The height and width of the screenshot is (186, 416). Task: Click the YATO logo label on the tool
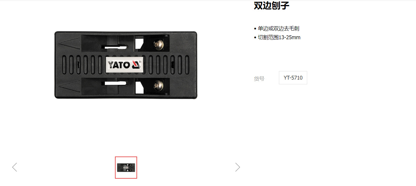124,65
